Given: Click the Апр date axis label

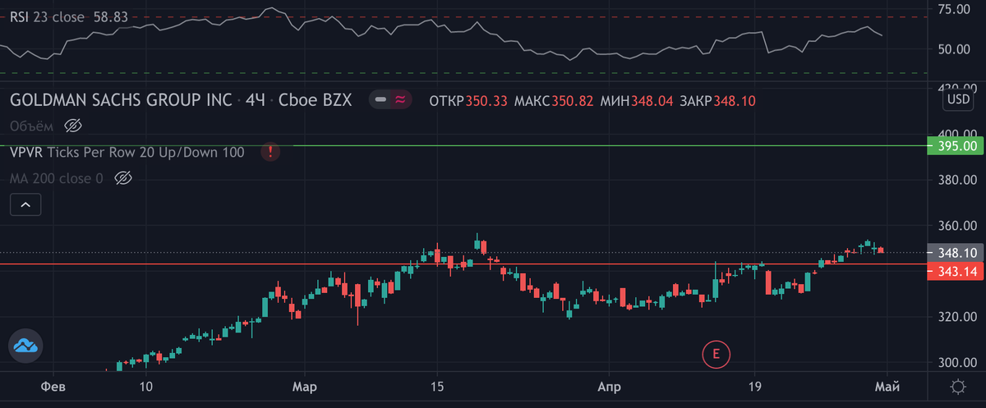Looking at the screenshot, I should [609, 387].
